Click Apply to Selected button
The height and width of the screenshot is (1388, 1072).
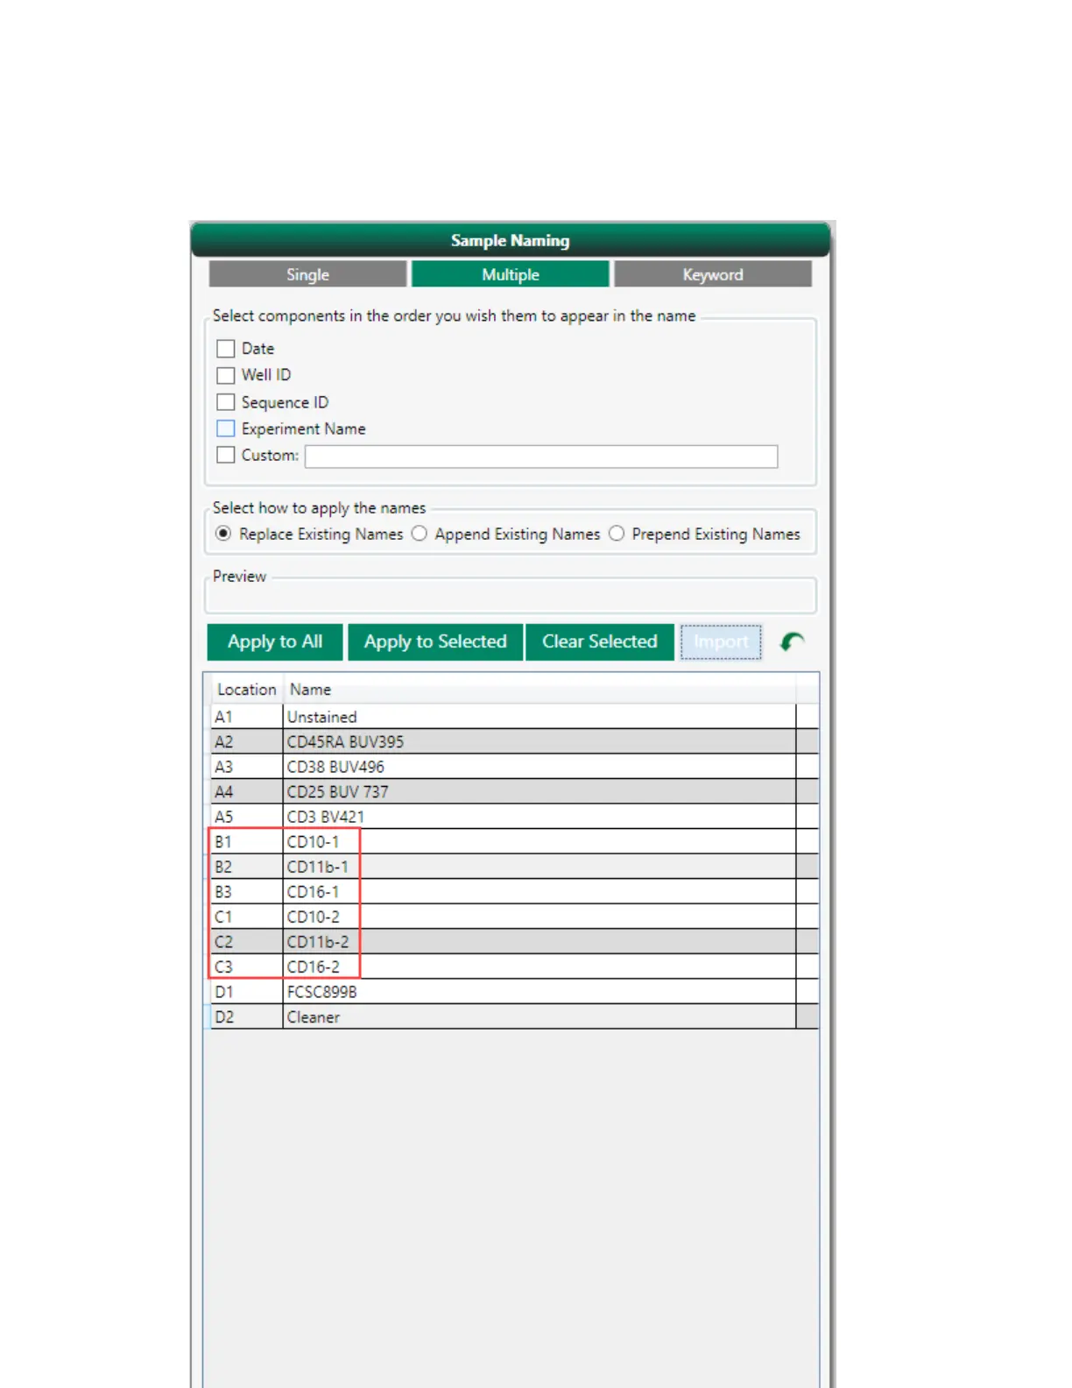click(x=435, y=641)
